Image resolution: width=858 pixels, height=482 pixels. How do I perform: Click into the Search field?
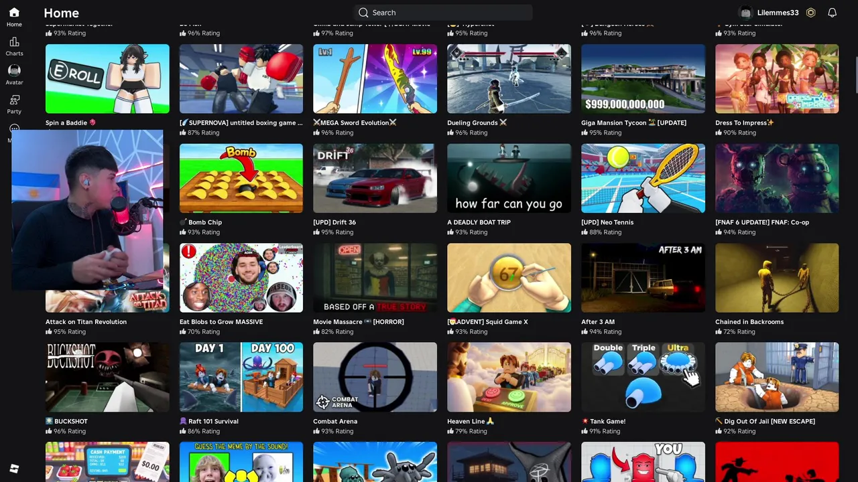[x=443, y=13]
